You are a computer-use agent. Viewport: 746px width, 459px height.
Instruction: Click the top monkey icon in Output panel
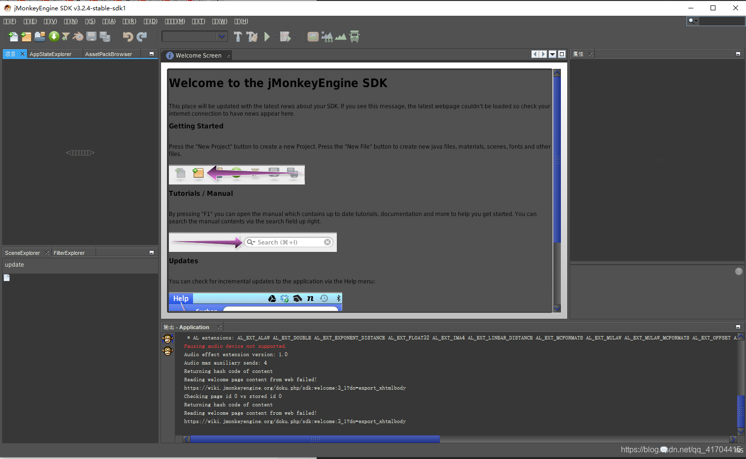click(x=168, y=339)
